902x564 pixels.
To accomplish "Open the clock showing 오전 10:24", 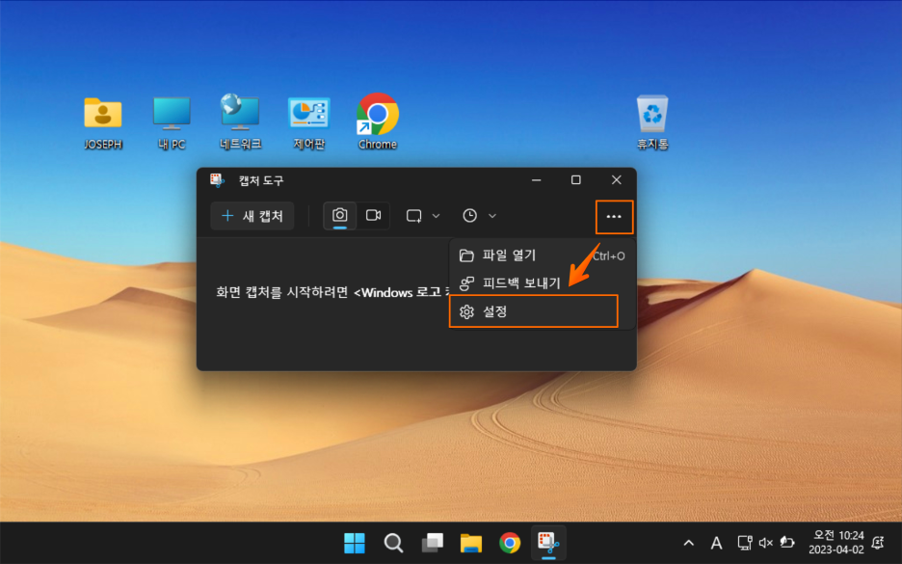I will tap(836, 543).
